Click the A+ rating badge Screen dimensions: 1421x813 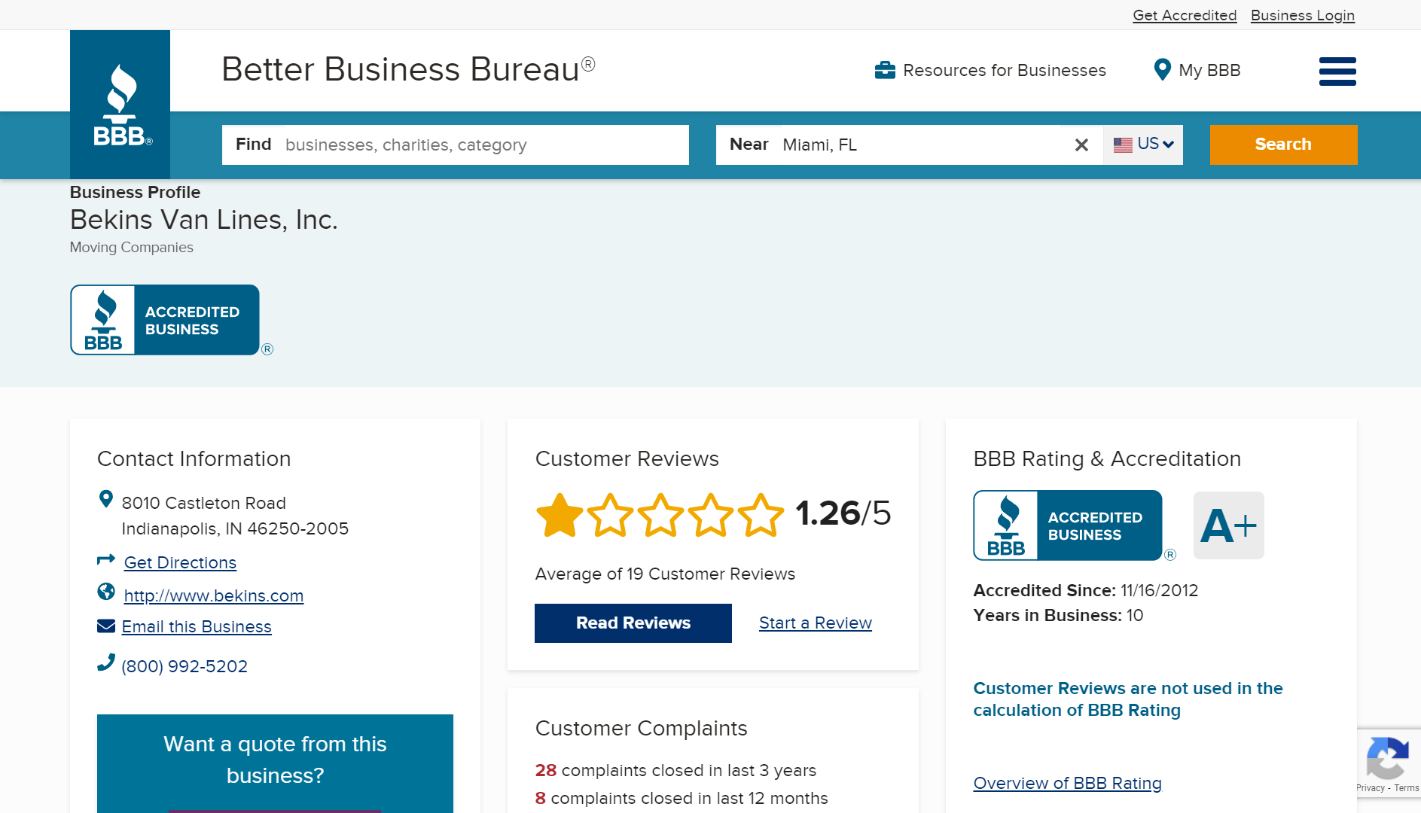coord(1229,525)
